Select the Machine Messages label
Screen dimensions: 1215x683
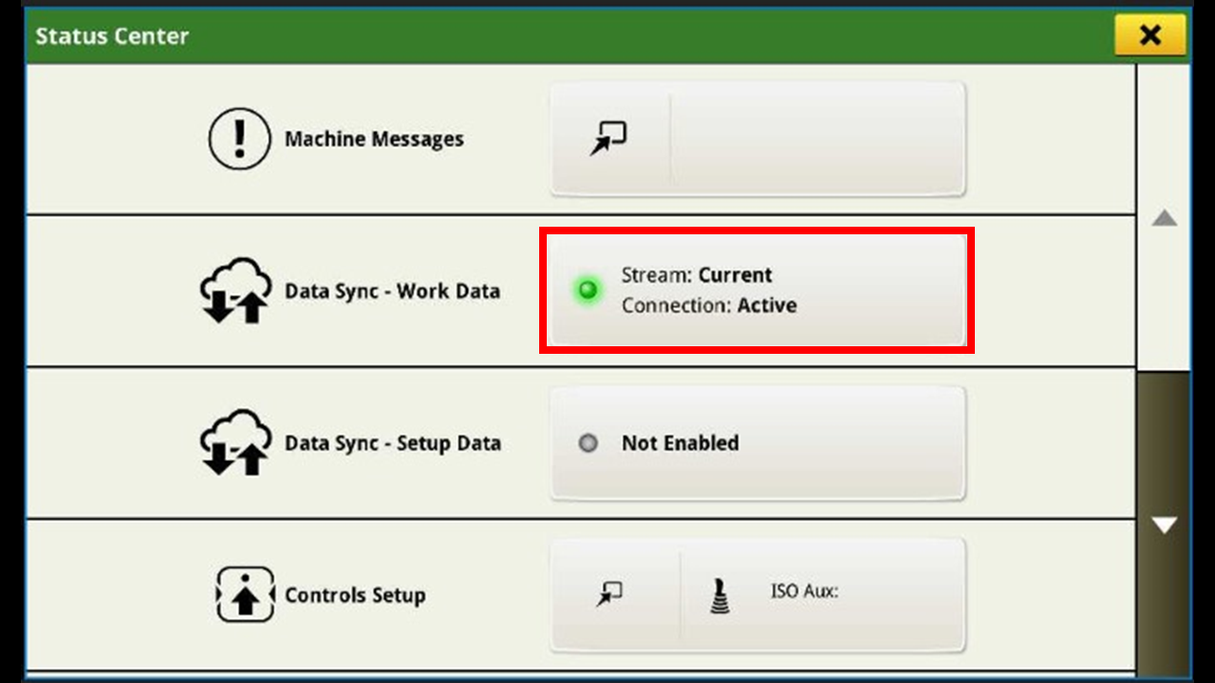pyautogui.click(x=374, y=138)
